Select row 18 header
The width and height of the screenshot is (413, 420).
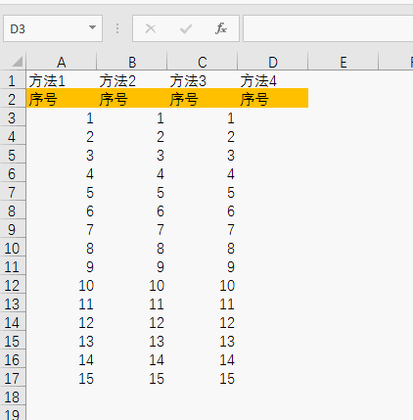(x=13, y=397)
